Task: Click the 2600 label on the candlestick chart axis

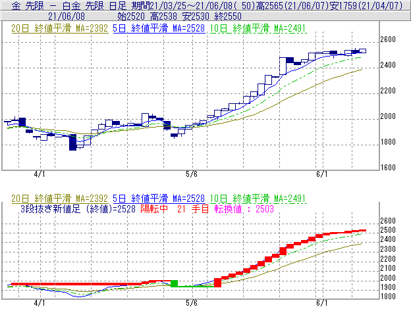Action: [388, 39]
